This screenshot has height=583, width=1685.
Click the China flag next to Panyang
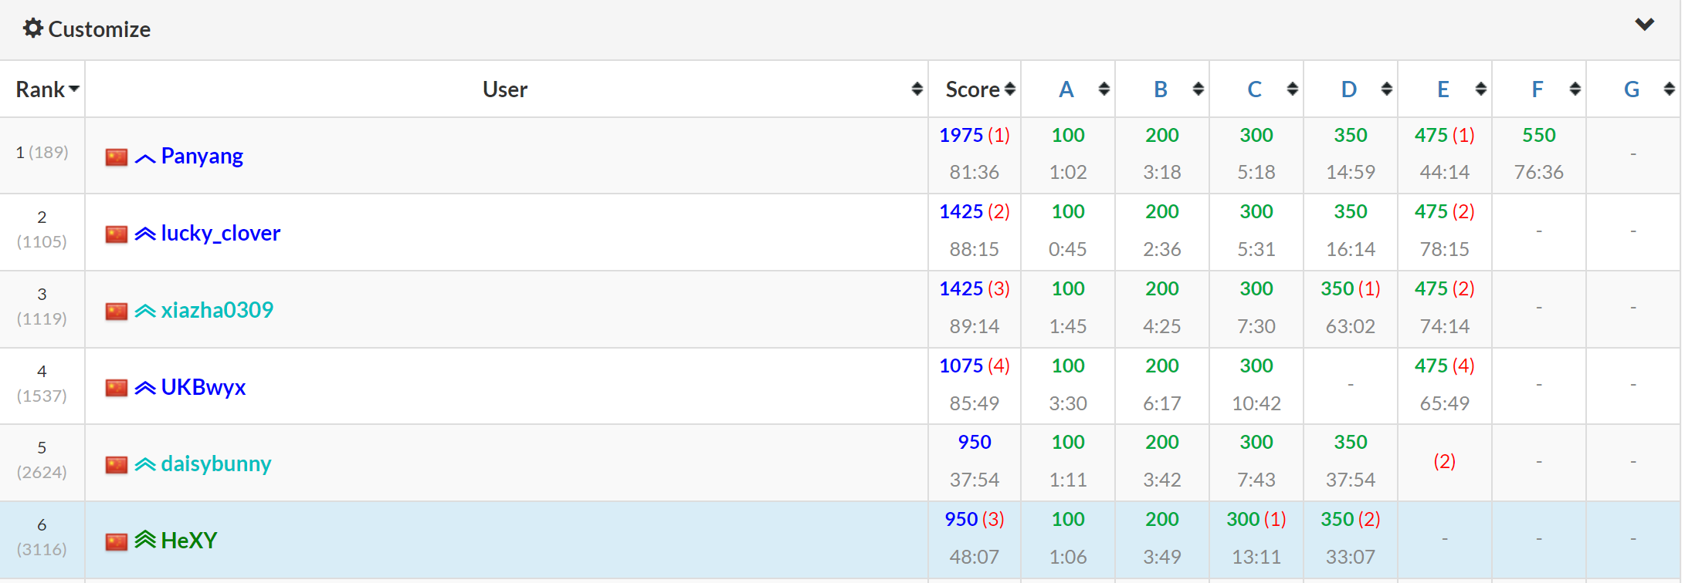117,157
